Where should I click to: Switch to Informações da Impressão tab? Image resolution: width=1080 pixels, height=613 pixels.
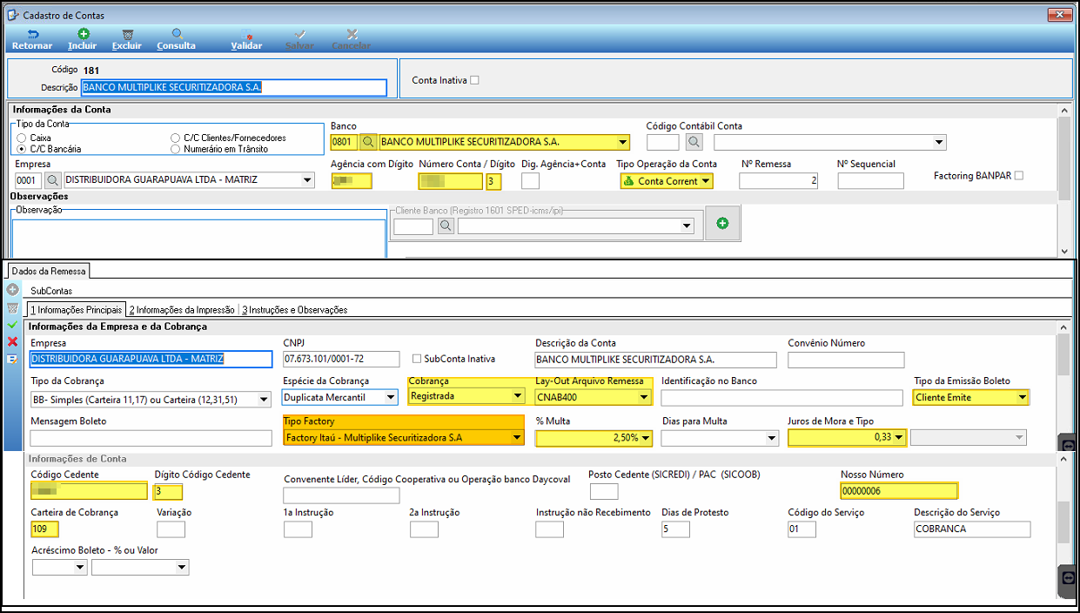pyautogui.click(x=182, y=309)
